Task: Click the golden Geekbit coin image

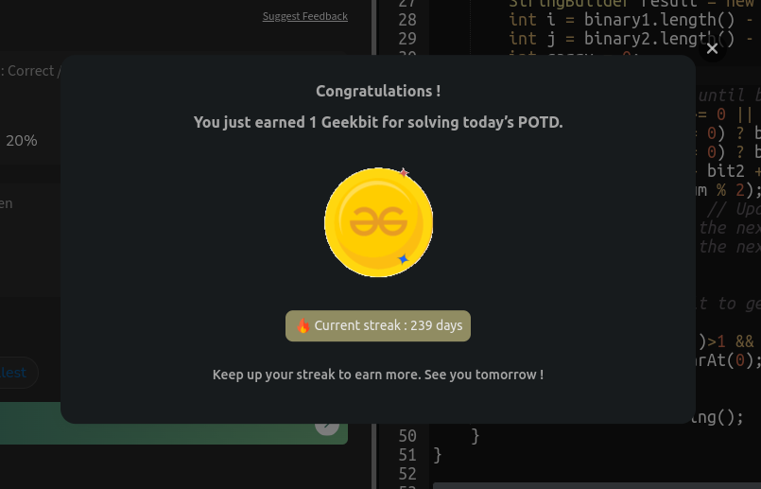Action: pyautogui.click(x=378, y=222)
